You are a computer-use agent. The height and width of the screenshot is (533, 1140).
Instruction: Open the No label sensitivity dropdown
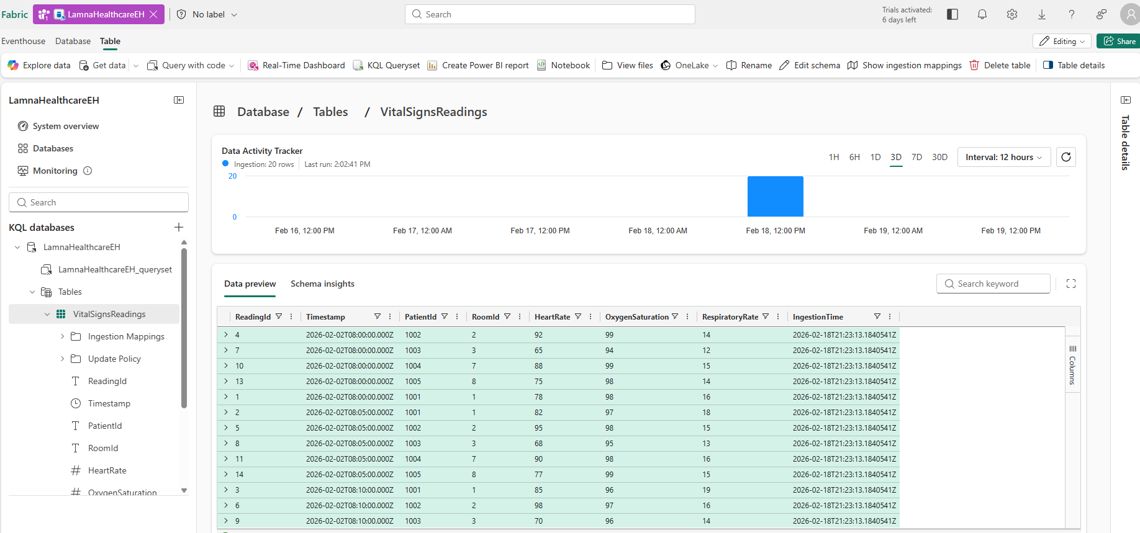pos(207,14)
